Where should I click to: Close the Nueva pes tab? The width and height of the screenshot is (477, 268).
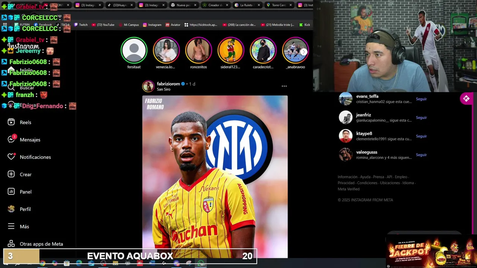tap(195, 5)
